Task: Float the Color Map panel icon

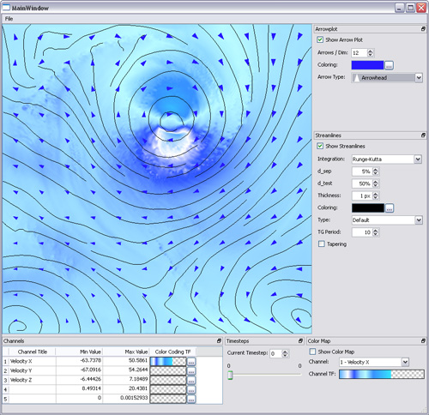Action: [423, 341]
